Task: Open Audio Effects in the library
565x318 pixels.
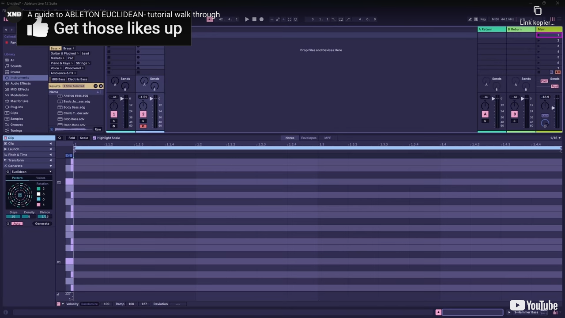Action: pos(20,83)
